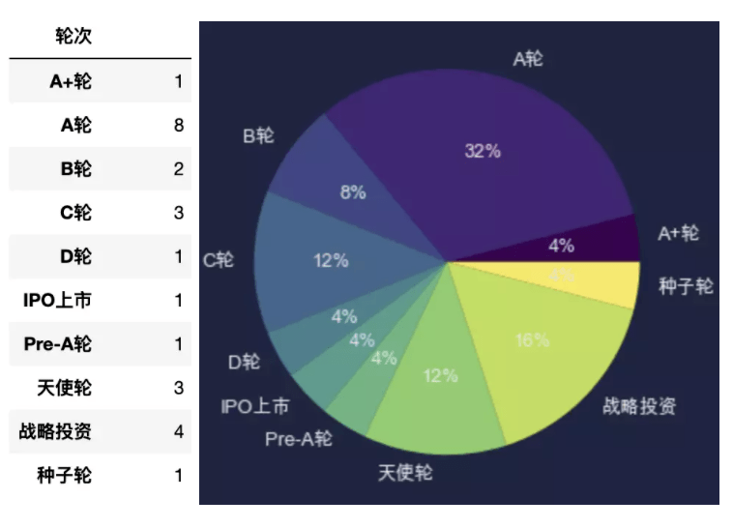Click the D轮 pie chart label
Viewport: 733px width, 528px height.
(244, 363)
